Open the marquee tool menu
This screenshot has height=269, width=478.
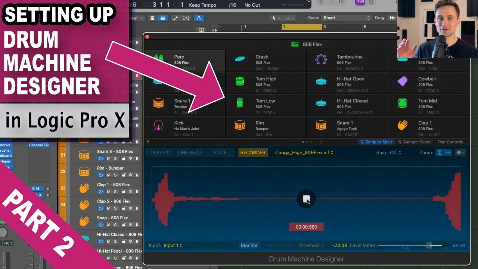290,18
